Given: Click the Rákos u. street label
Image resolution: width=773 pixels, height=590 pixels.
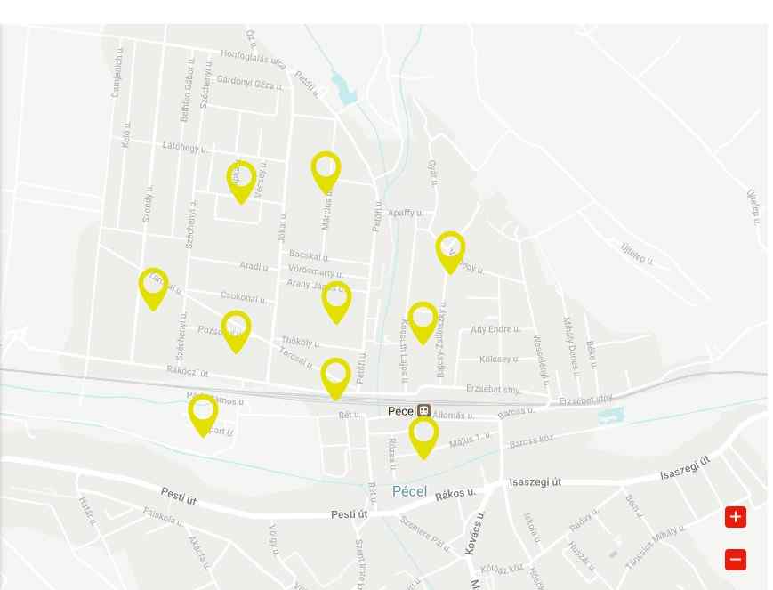Looking at the screenshot, I should click(455, 495).
